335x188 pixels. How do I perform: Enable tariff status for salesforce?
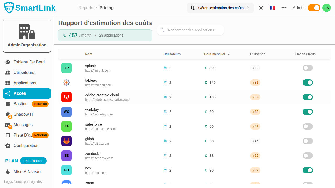(x=308, y=126)
